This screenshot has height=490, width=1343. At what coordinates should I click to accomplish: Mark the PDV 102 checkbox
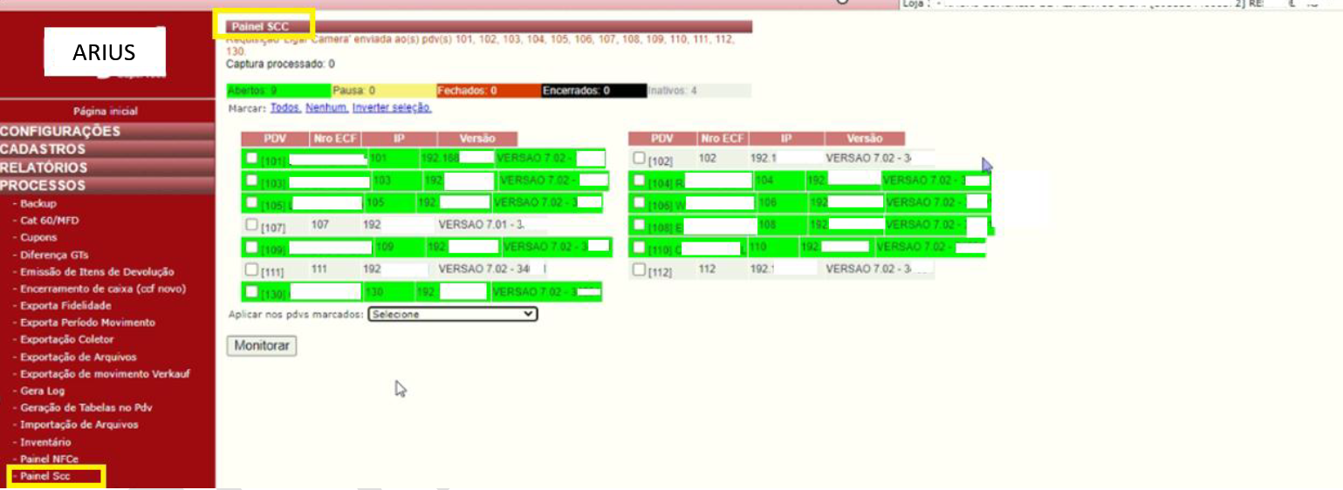(x=639, y=159)
